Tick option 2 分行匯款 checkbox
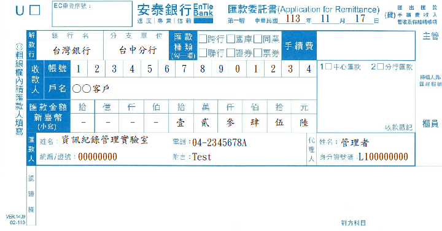The width and height of the screenshot is (442, 231). point(380,67)
